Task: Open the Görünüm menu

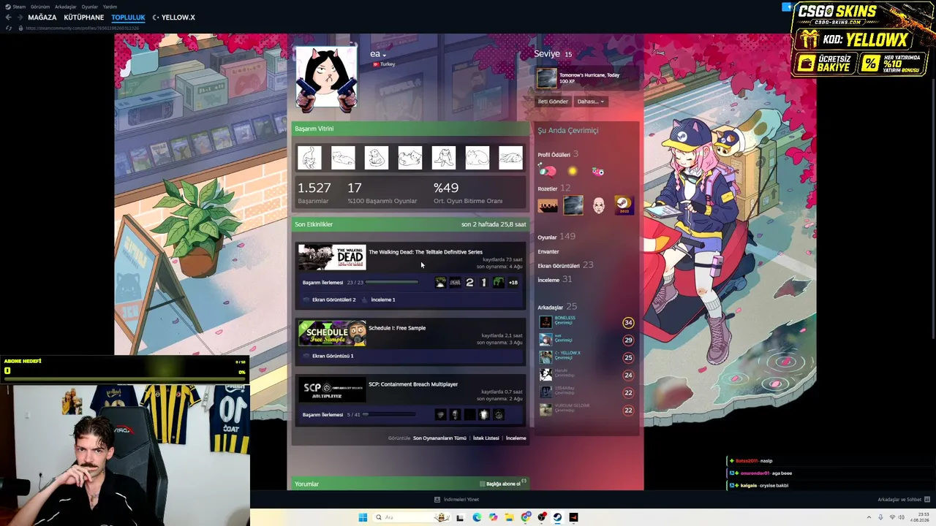Action: pyautogui.click(x=40, y=7)
